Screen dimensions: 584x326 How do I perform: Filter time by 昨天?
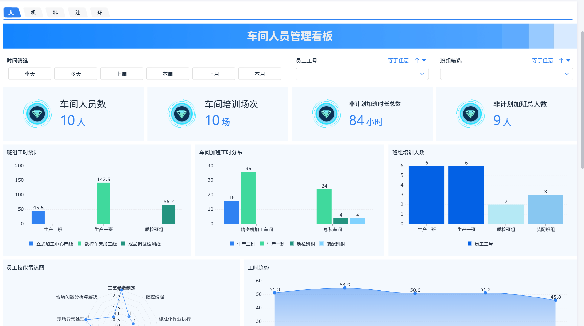(30, 74)
